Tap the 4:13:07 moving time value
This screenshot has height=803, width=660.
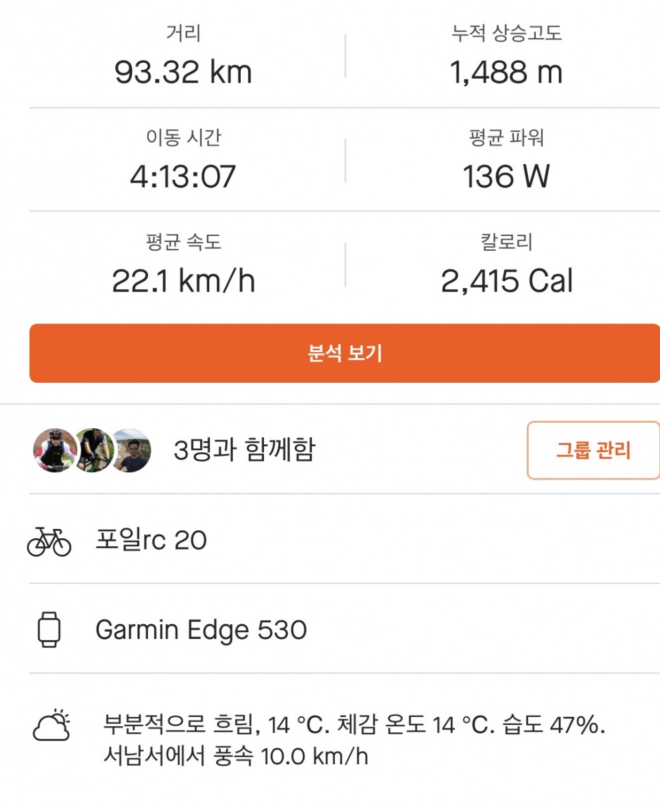tap(183, 177)
